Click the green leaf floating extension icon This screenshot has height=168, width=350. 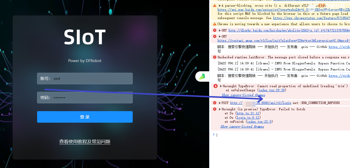[x=203, y=76]
